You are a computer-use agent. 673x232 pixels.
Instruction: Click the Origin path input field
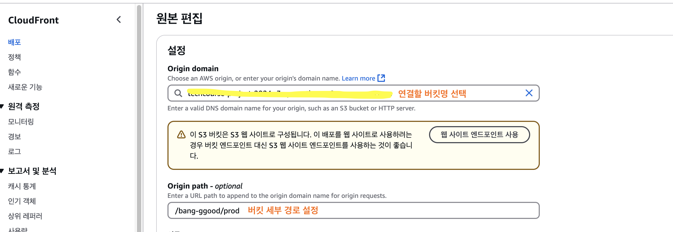[353, 210]
